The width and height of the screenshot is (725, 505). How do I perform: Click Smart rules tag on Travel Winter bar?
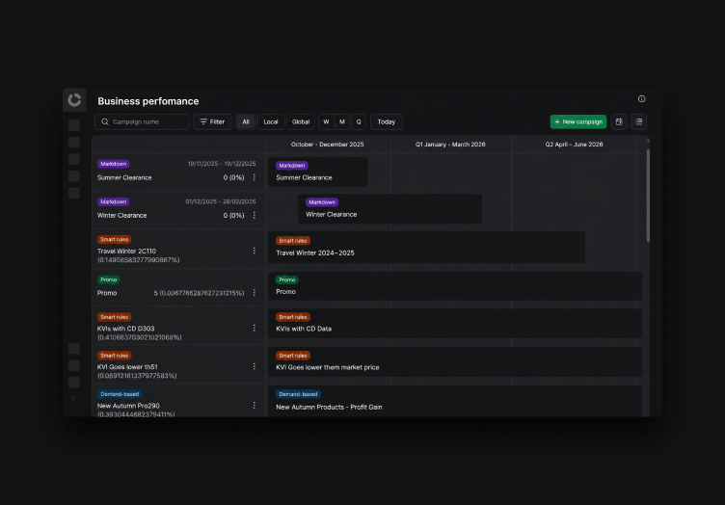pos(293,241)
